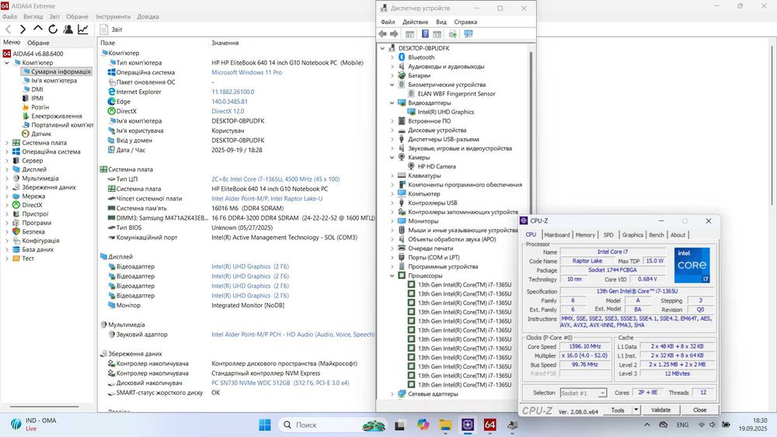777x437 pixels.
Task: Open the Звіт report toolbar button
Action: coord(111,29)
